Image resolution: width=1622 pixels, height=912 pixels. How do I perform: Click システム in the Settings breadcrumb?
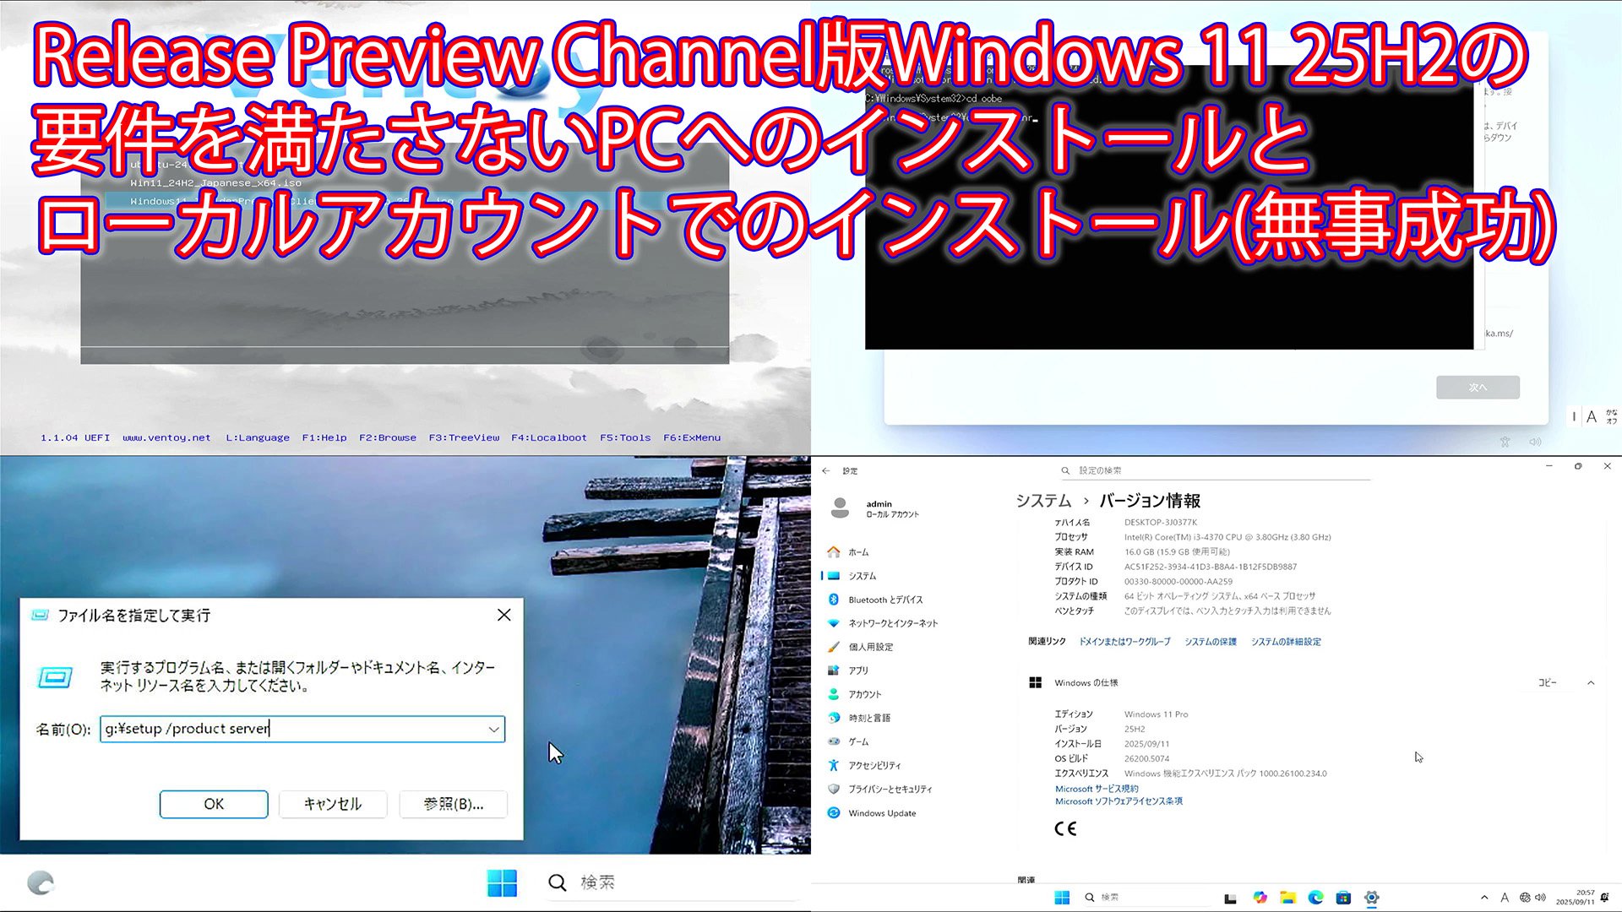coord(1043,501)
